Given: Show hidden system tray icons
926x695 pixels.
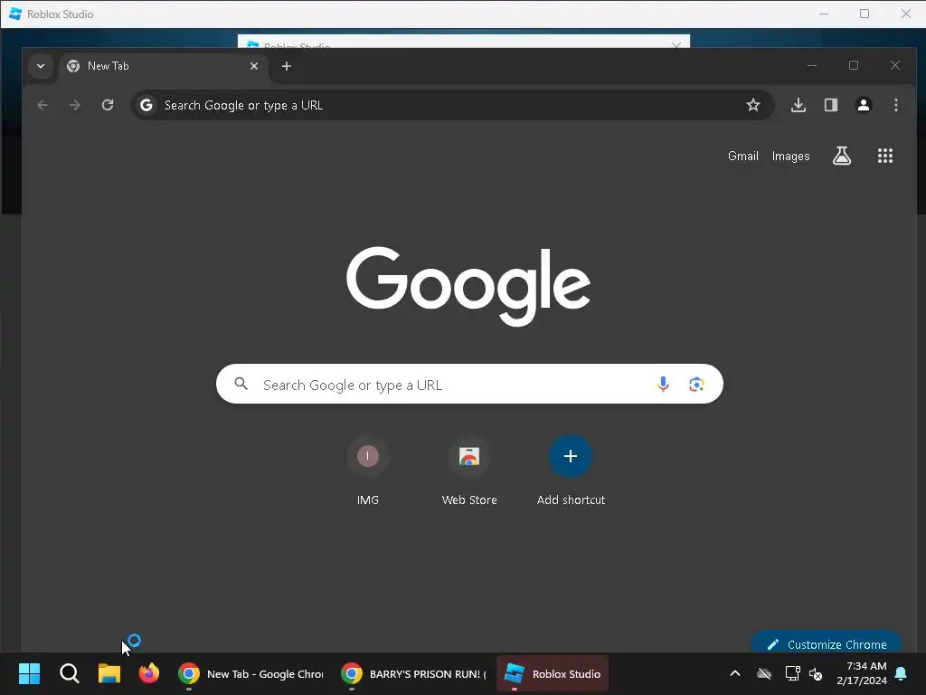Looking at the screenshot, I should (735, 673).
